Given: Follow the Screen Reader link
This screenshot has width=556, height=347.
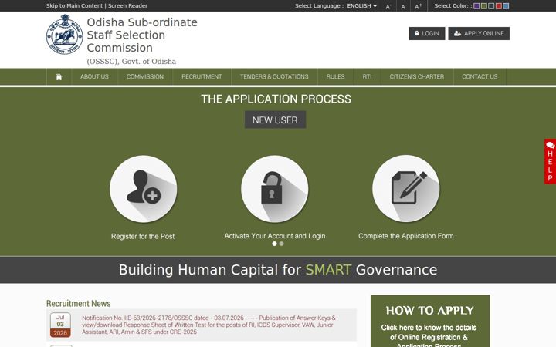Looking at the screenshot, I should (x=127, y=5).
